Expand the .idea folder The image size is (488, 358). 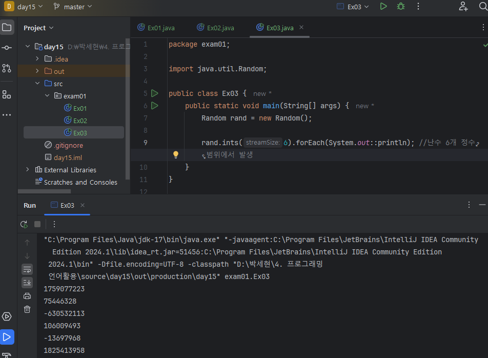37,59
